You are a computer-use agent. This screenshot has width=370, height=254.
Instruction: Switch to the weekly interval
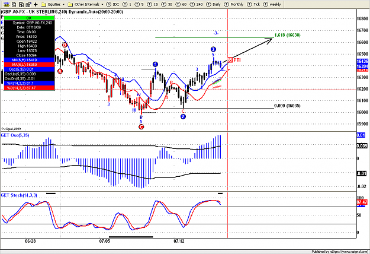pos(272,4)
